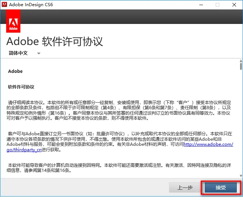Click the paragraph starting '请仔细阅读本协议'
This screenshot has width=243, height=202.
(119, 110)
